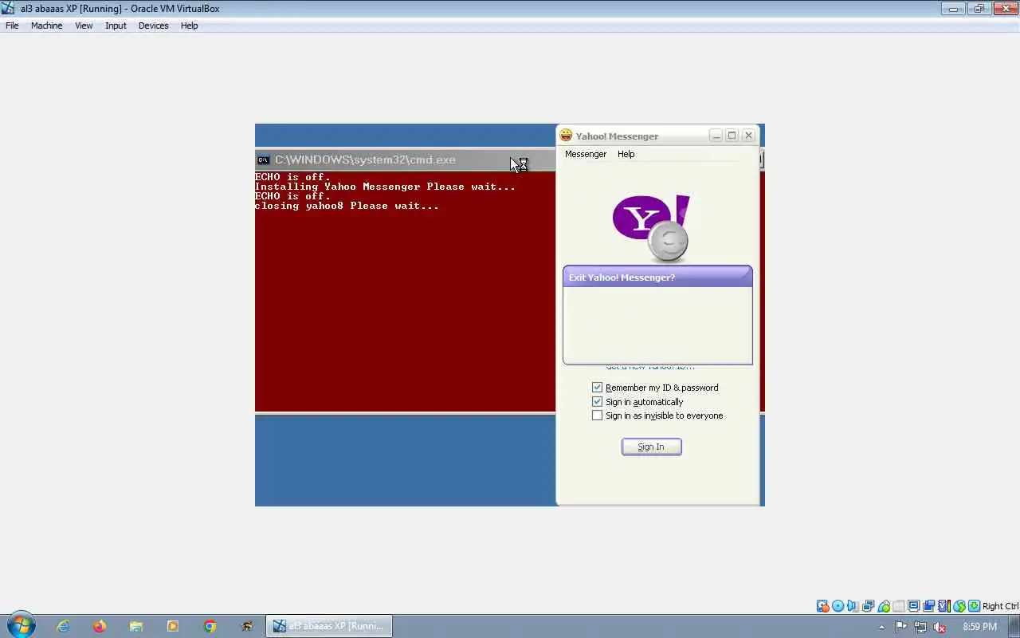1020x638 pixels.
Task: Click the Yahoo smiley icon in Messenger title bar
Action: (x=566, y=136)
